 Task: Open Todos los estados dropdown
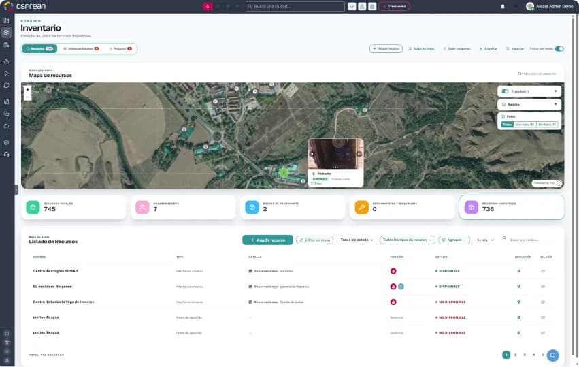357,240
